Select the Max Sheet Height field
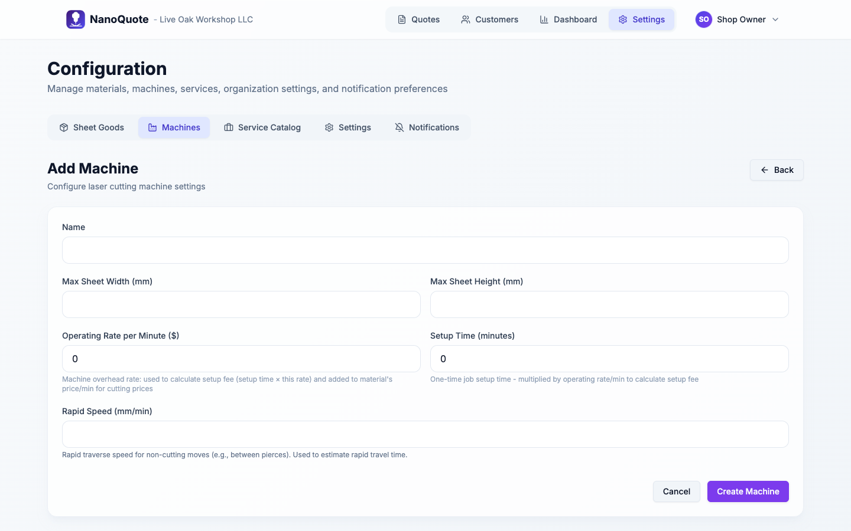851x531 pixels. [609, 304]
